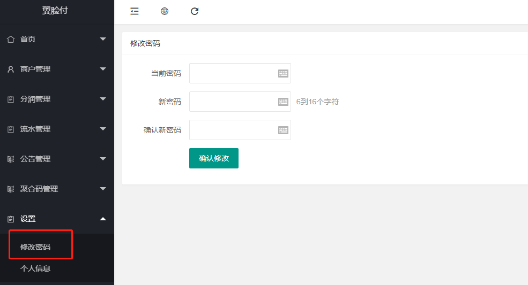Click the 确认修改 button
The width and height of the screenshot is (528, 285).
point(214,158)
